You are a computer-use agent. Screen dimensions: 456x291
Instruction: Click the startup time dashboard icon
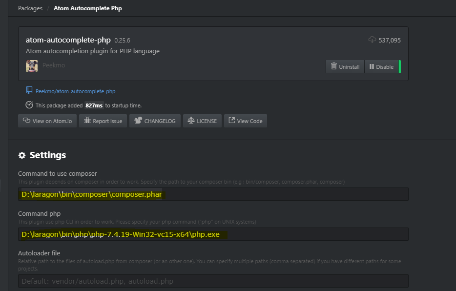point(29,104)
